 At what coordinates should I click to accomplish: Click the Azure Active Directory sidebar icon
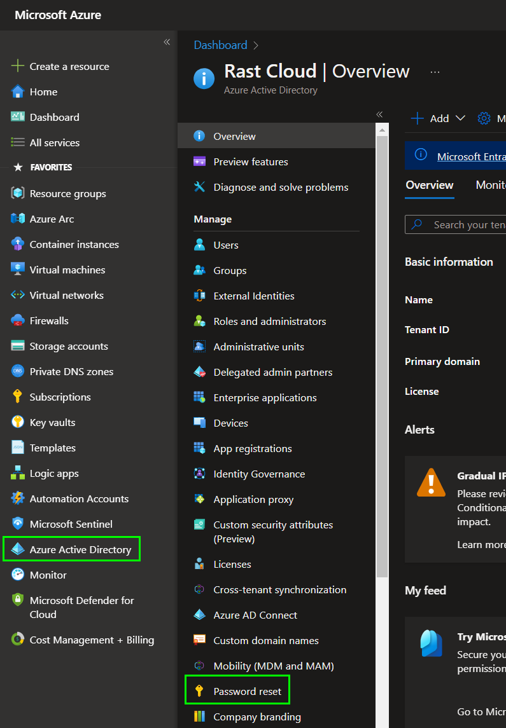coord(18,549)
